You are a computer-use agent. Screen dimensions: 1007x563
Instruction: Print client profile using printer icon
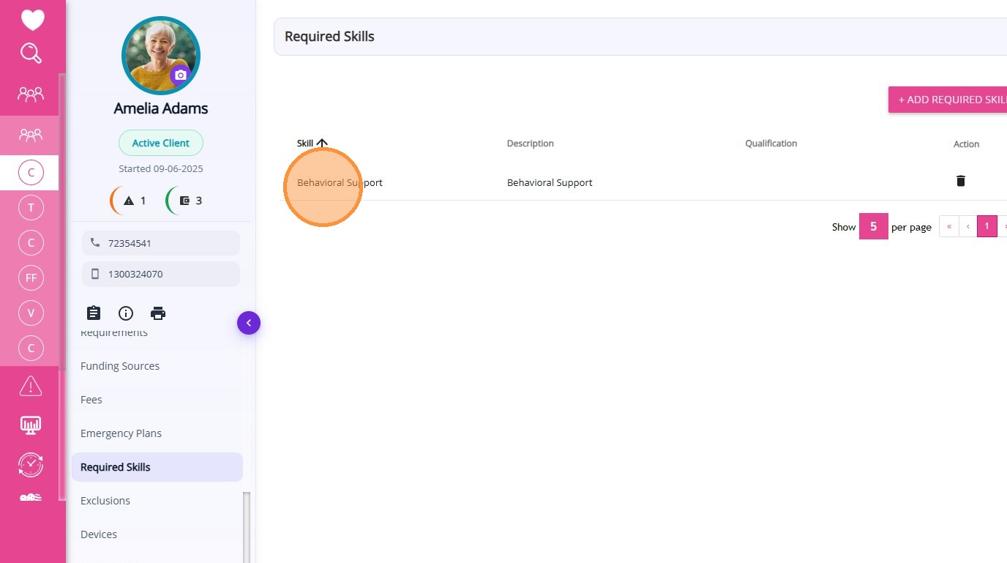[x=158, y=313]
